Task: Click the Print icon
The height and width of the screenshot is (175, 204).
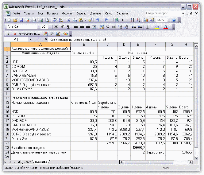Action: tap(41, 20)
